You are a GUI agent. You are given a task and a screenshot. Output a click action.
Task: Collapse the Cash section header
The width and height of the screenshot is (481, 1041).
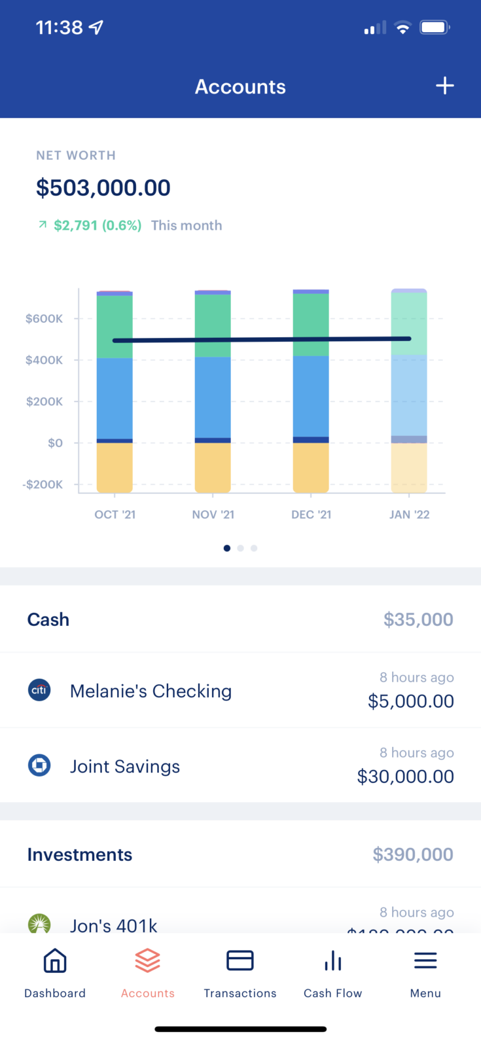(240, 619)
